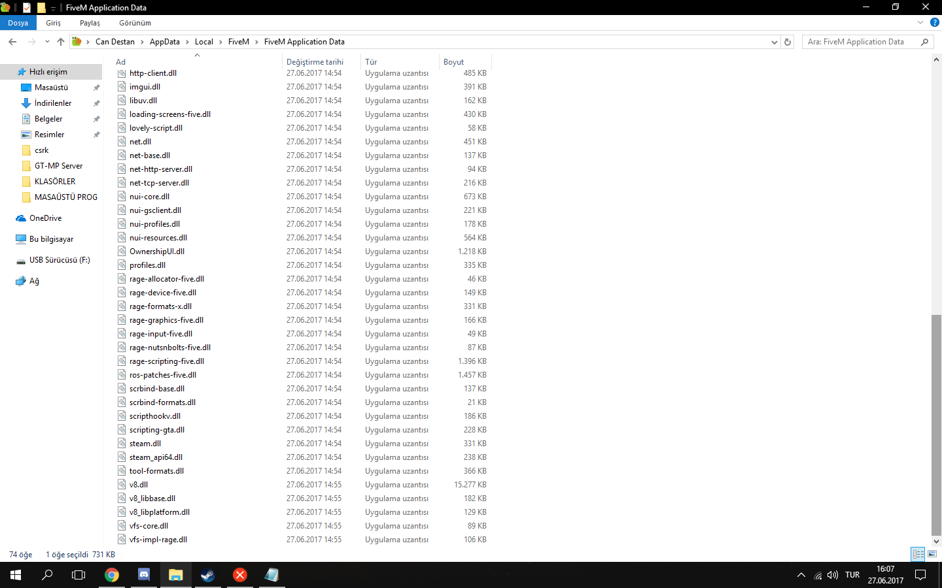Launch Google Chrome from the taskbar
Image resolution: width=942 pixels, height=588 pixels.
point(112,575)
